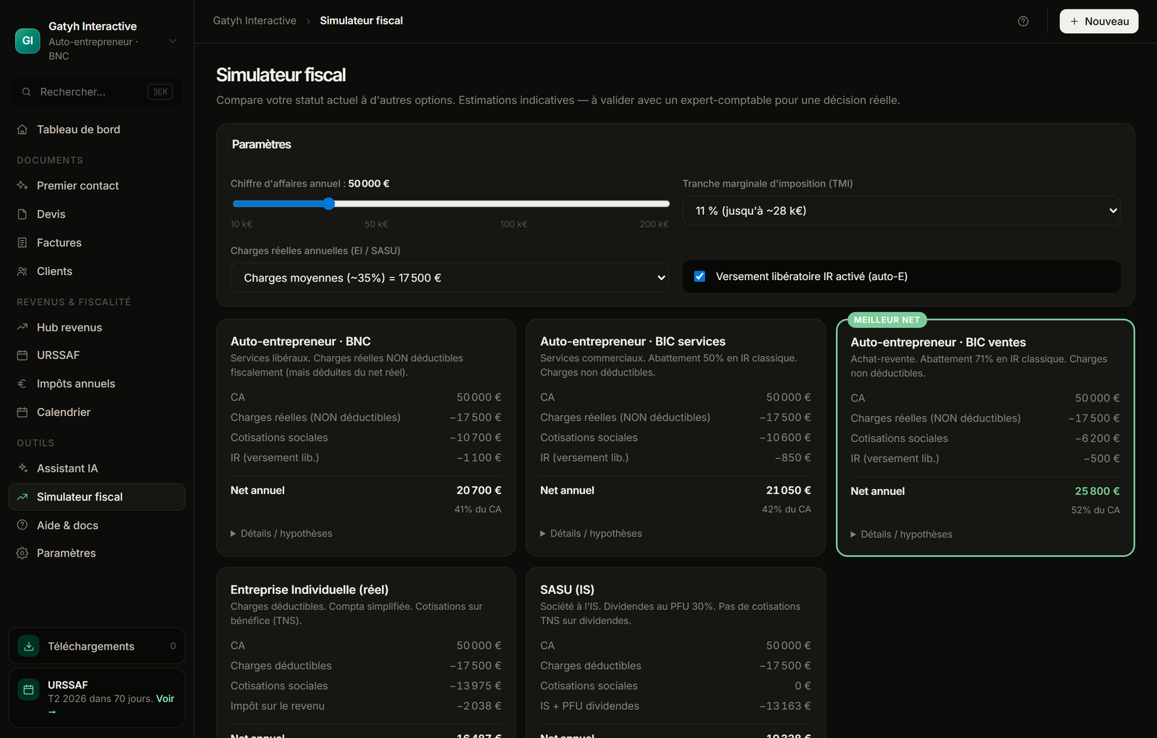Navigate to Factures
The image size is (1157, 738).
96,243
